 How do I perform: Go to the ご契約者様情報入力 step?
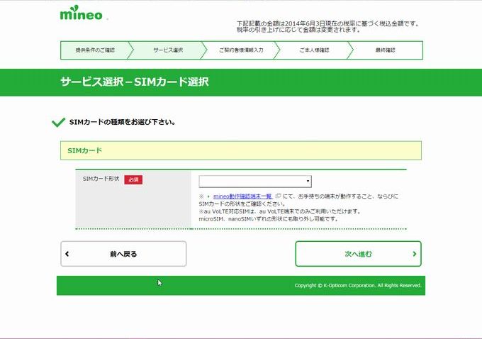(241, 50)
